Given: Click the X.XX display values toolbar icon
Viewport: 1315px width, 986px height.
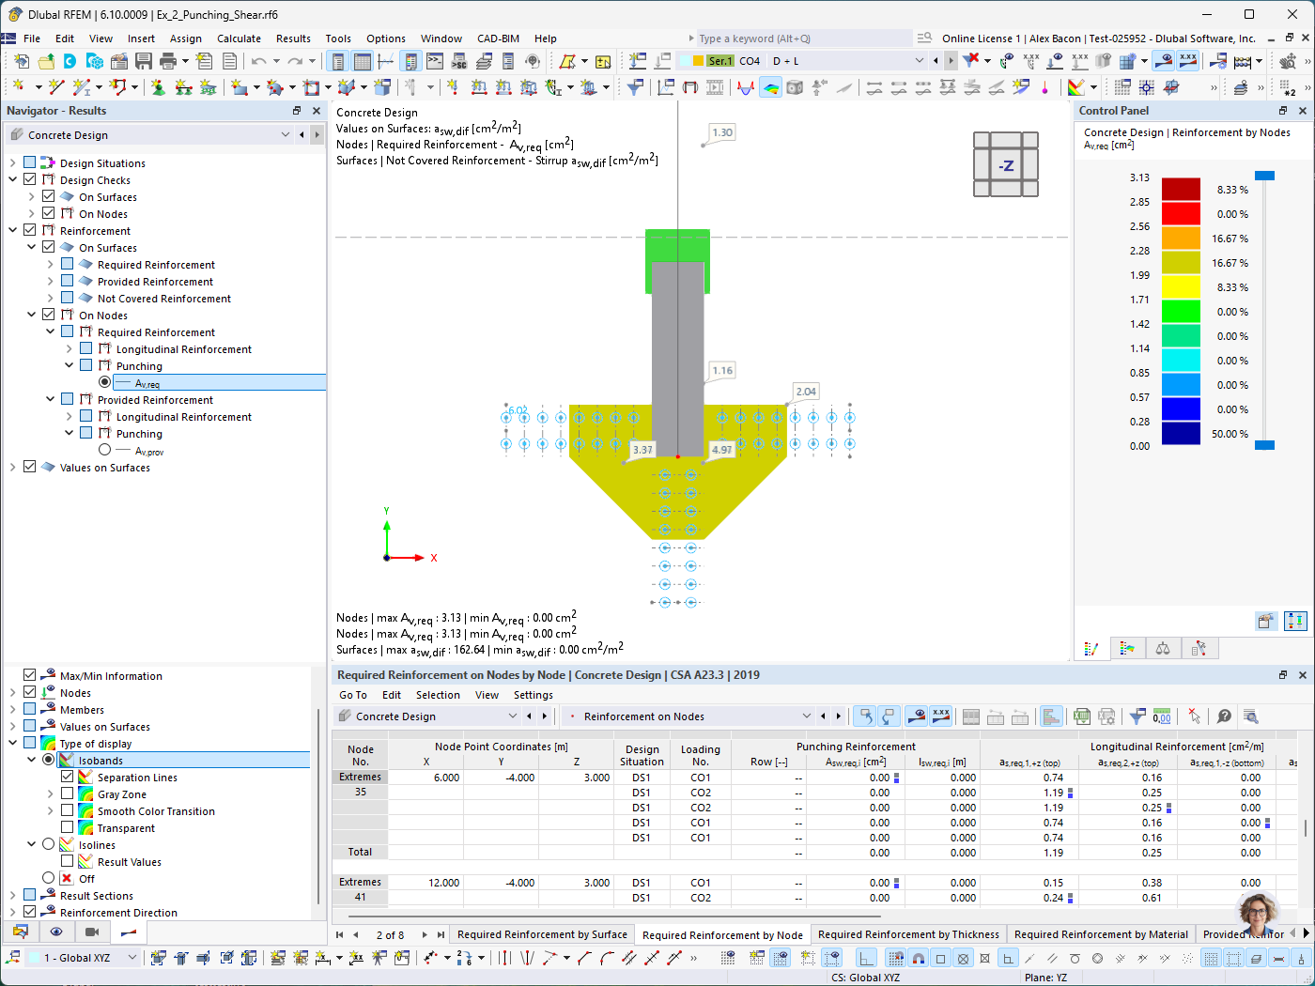Looking at the screenshot, I should [x=941, y=716].
